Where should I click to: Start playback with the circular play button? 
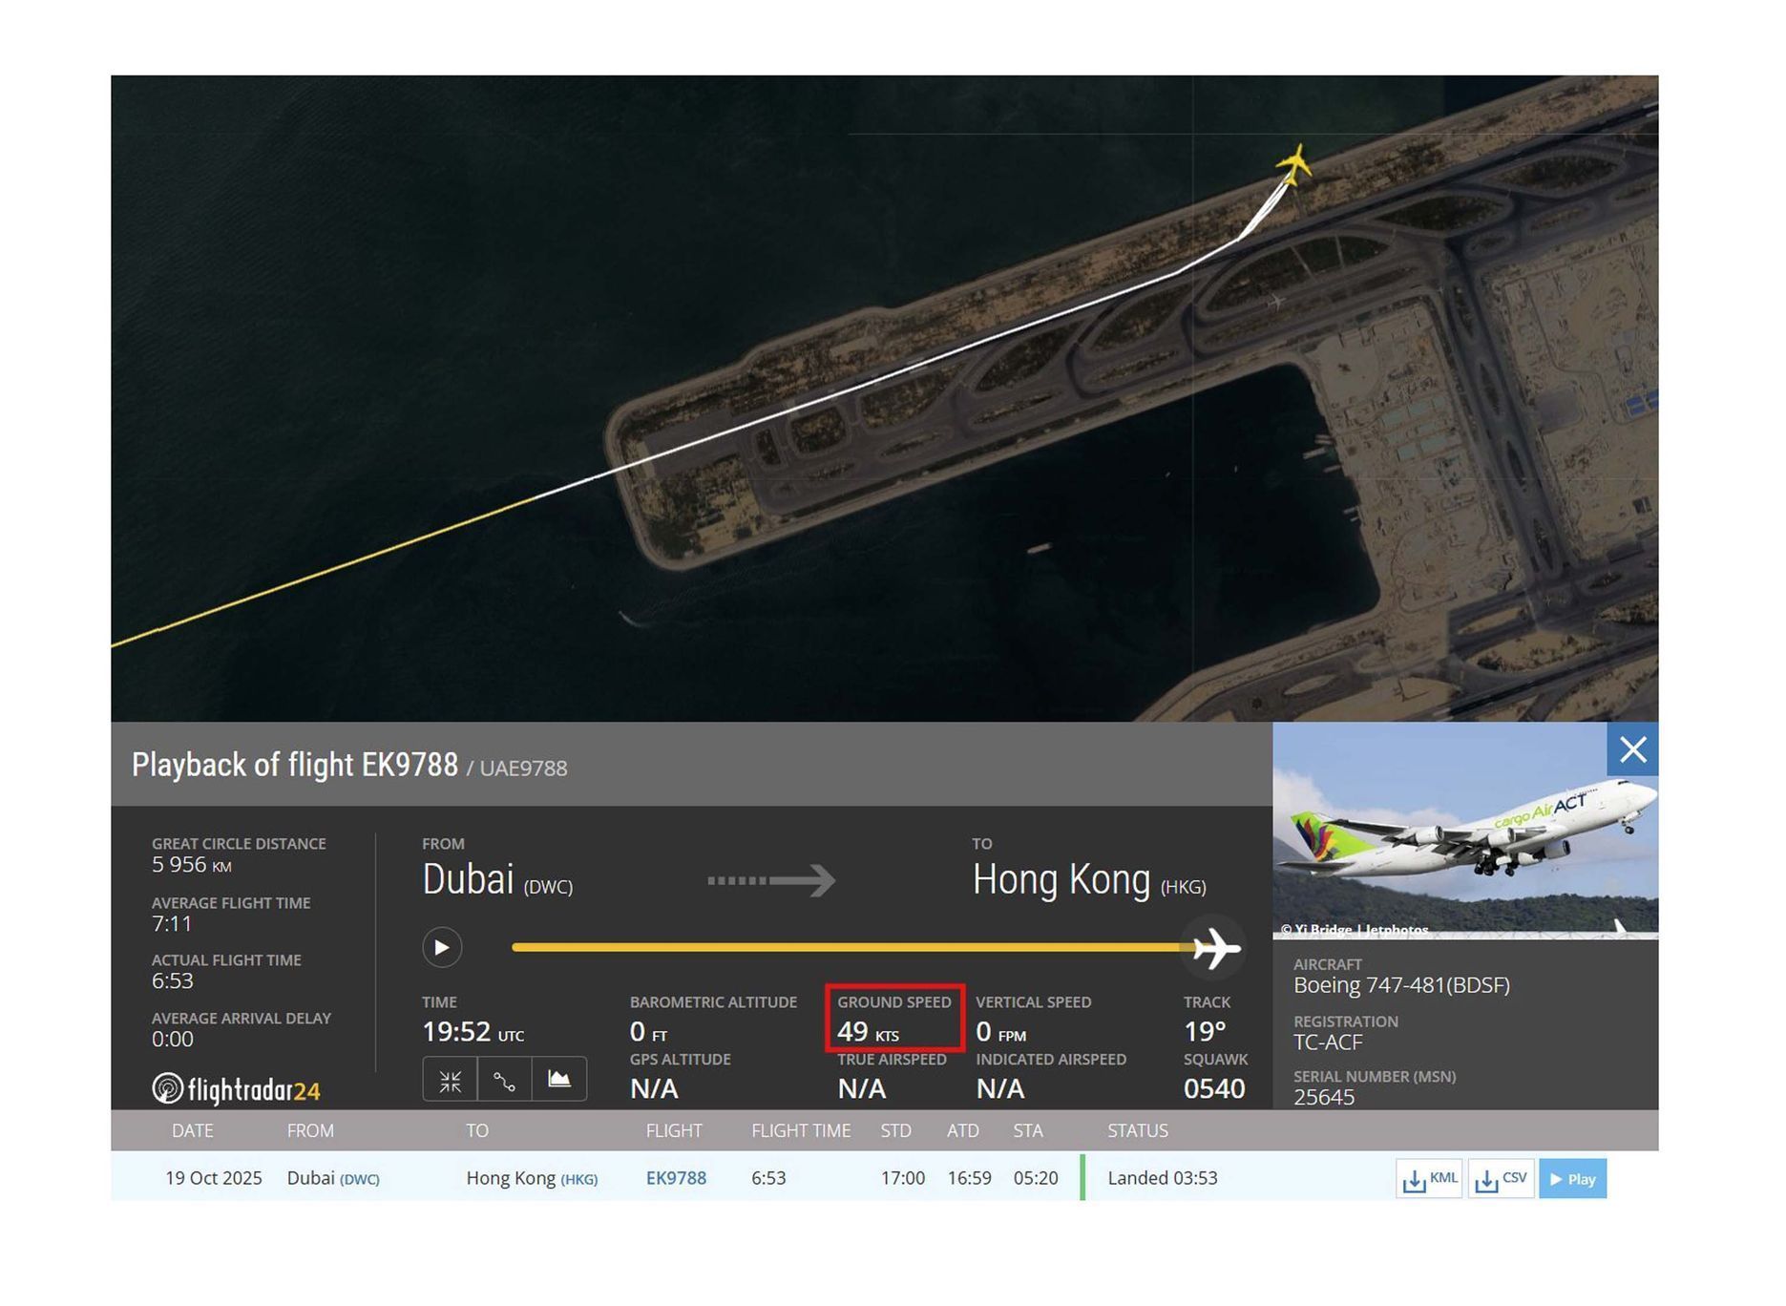tap(442, 947)
